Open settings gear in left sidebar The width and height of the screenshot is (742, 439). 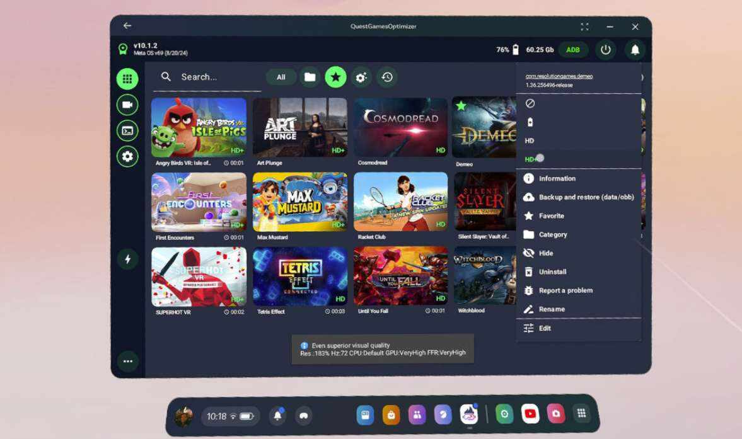click(127, 156)
